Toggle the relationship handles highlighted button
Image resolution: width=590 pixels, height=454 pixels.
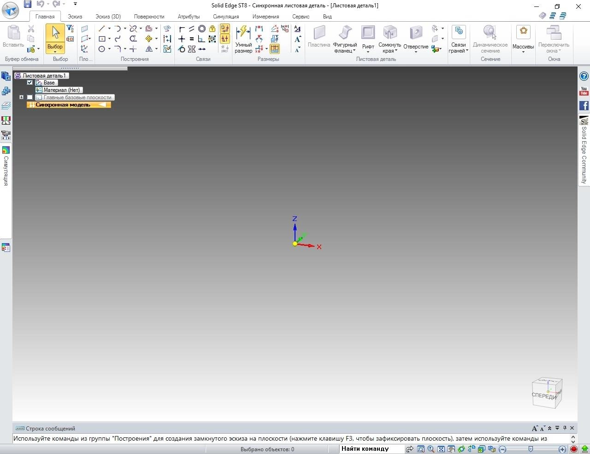pyautogui.click(x=225, y=39)
